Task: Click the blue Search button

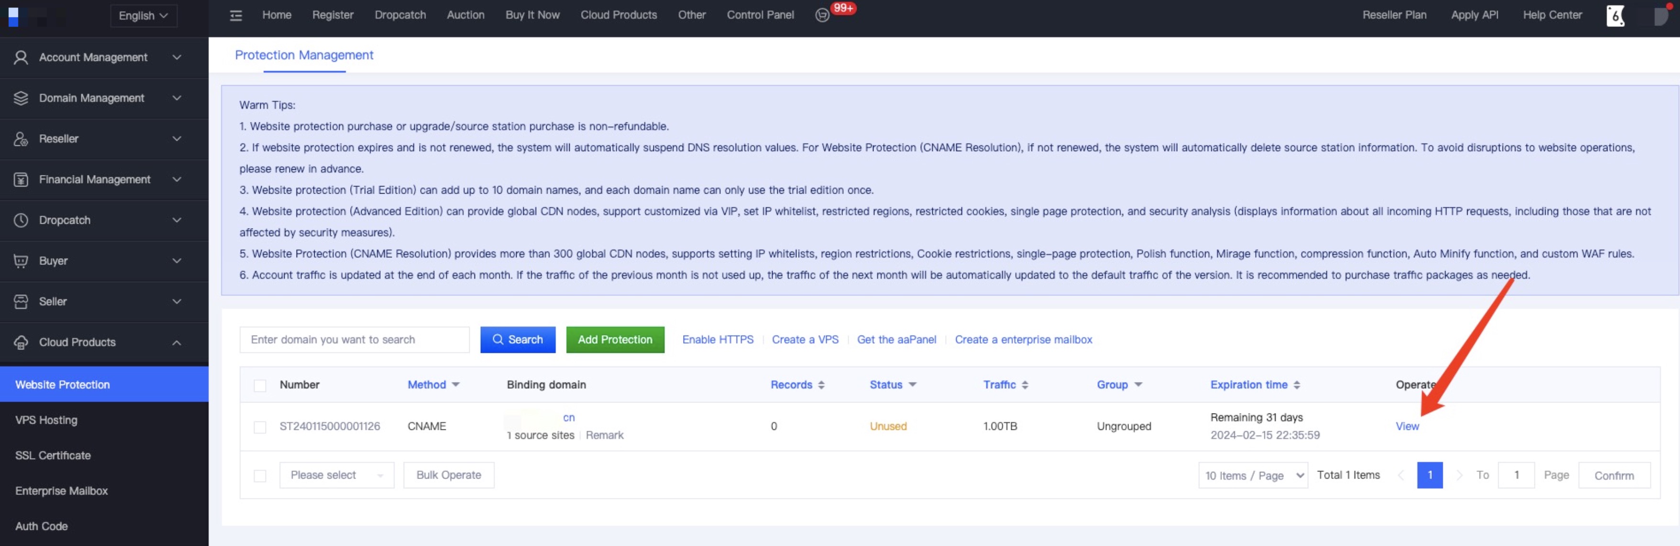Action: pos(518,339)
